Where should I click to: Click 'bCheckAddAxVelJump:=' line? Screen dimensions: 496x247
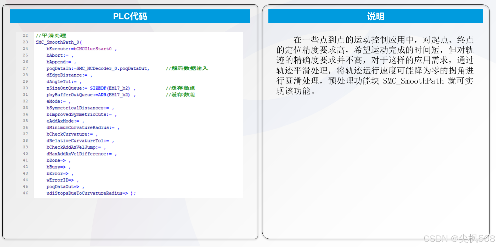tap(76, 147)
